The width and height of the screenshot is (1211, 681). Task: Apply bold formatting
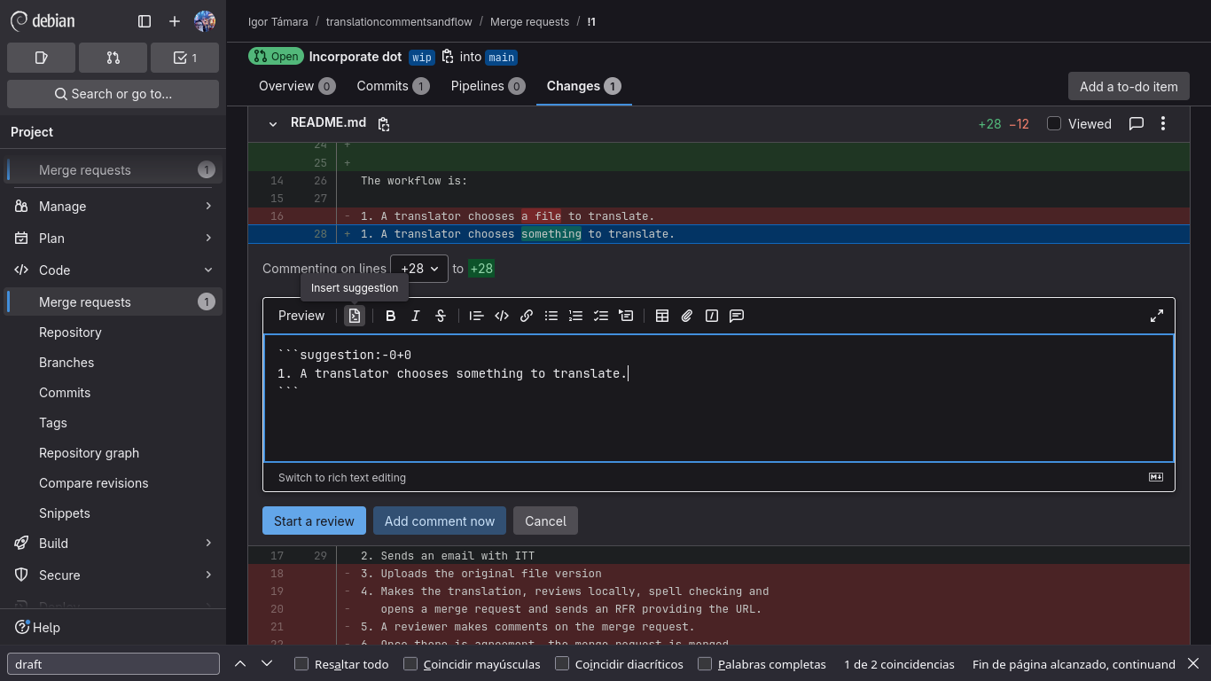click(x=390, y=316)
